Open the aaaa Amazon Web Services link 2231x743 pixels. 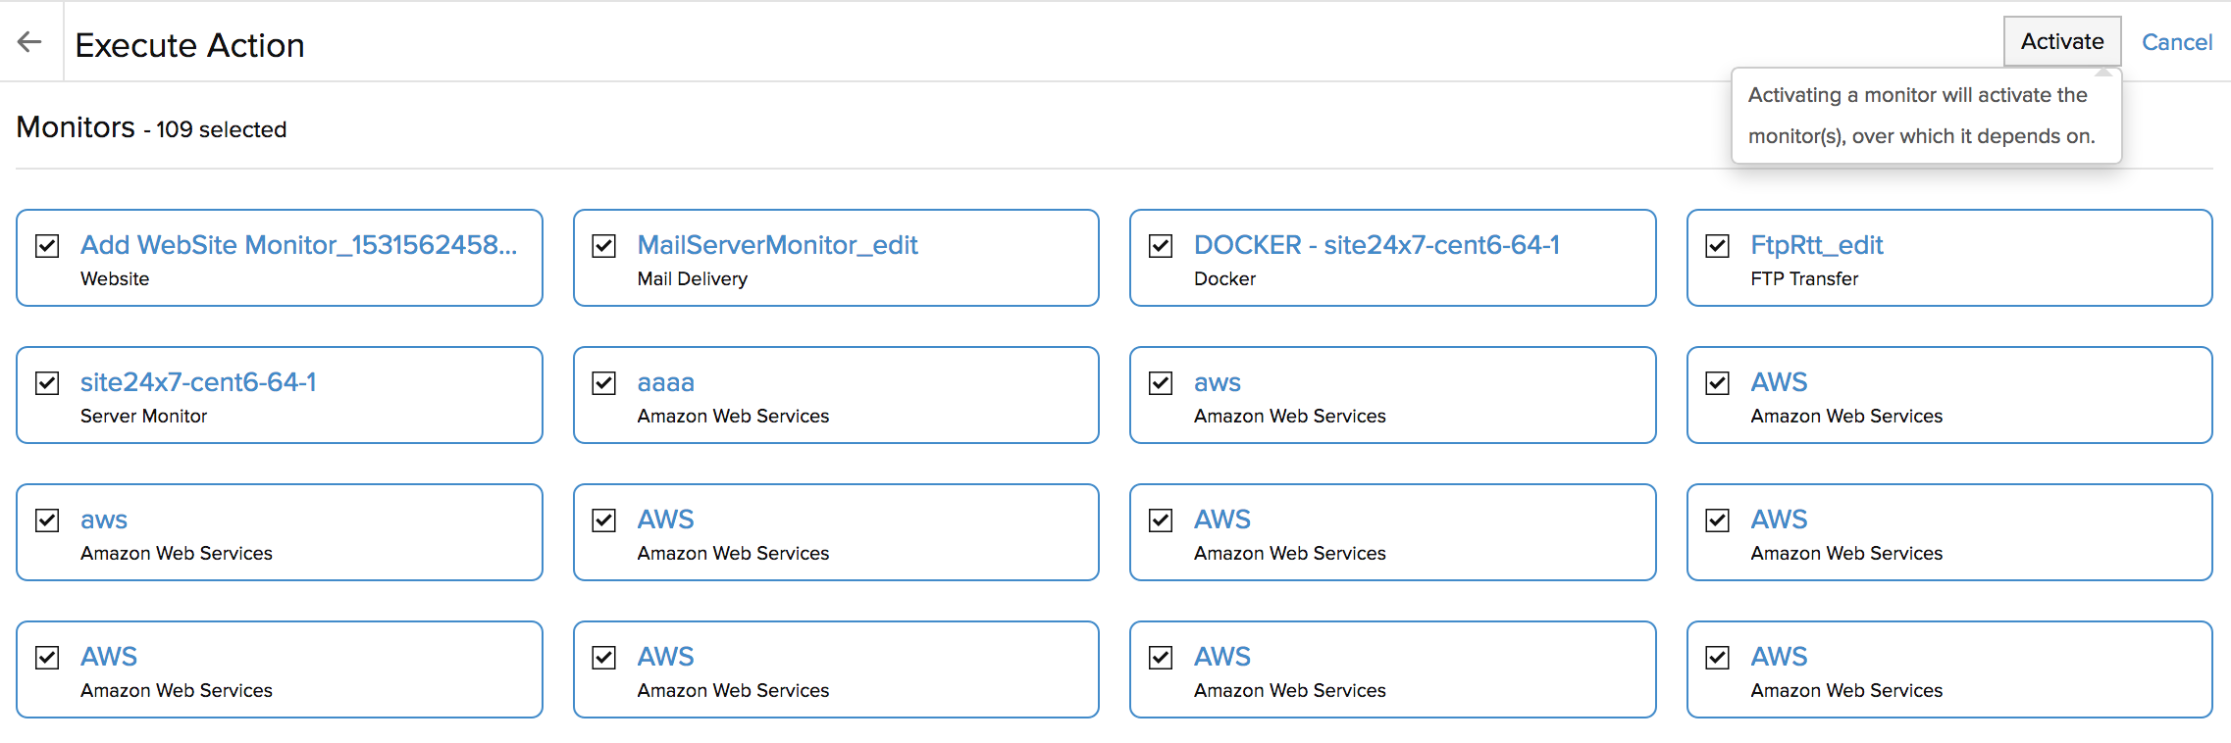tap(665, 382)
